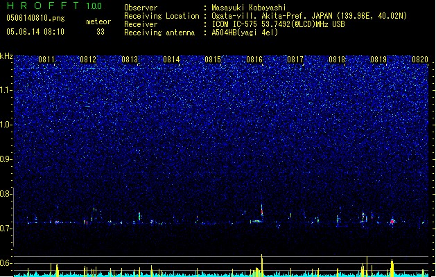This screenshot has width=436, height=277.
Task: Click the HROFFT 1.0.0 title text
Action: pos(54,6)
